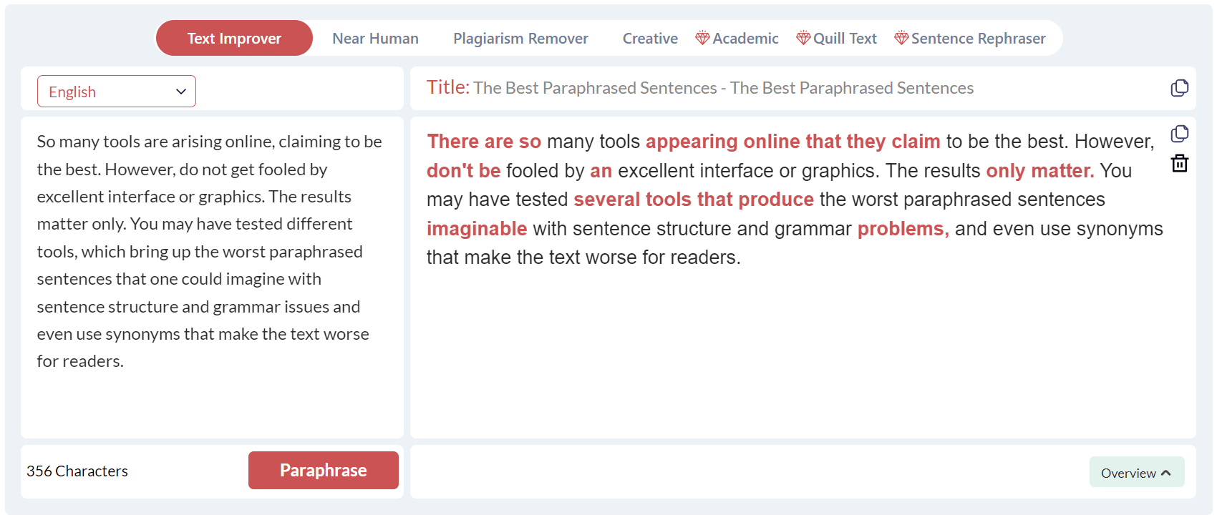
Task: Switch to the Text Improver mode
Action: 234,39
